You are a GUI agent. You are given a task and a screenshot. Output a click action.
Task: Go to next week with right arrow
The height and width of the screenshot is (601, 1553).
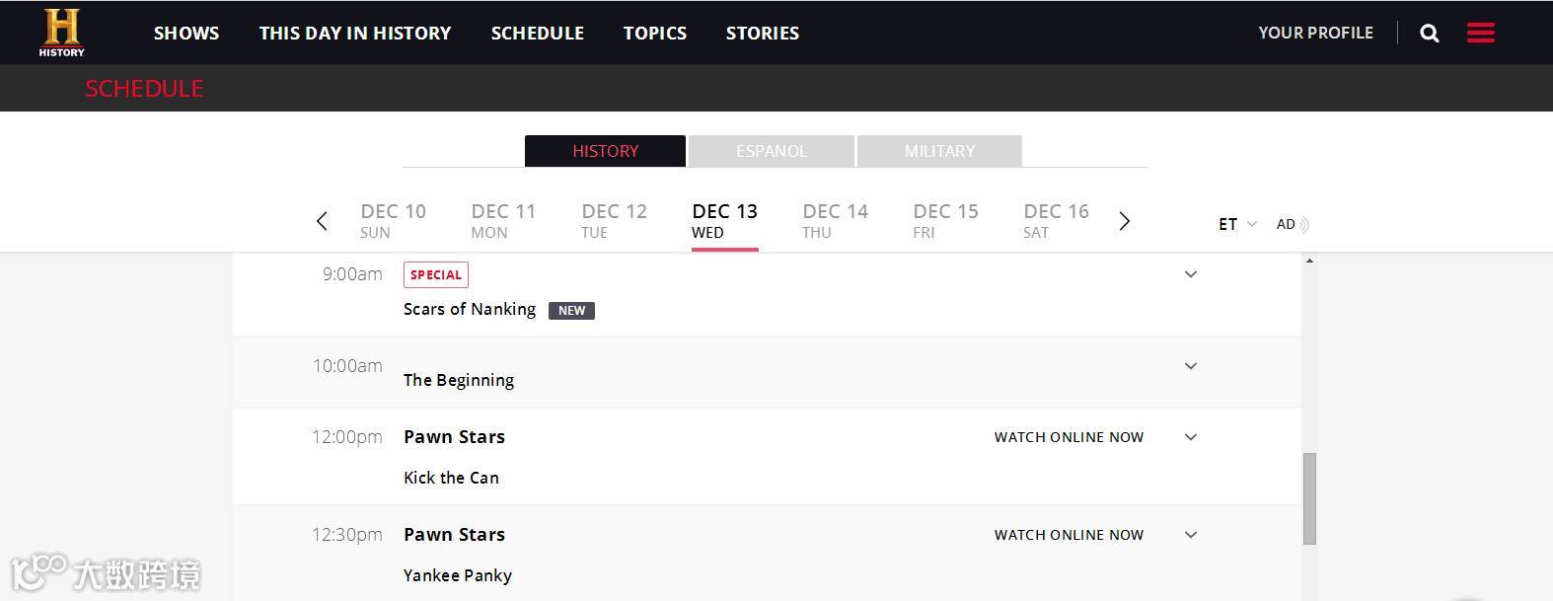(x=1124, y=221)
